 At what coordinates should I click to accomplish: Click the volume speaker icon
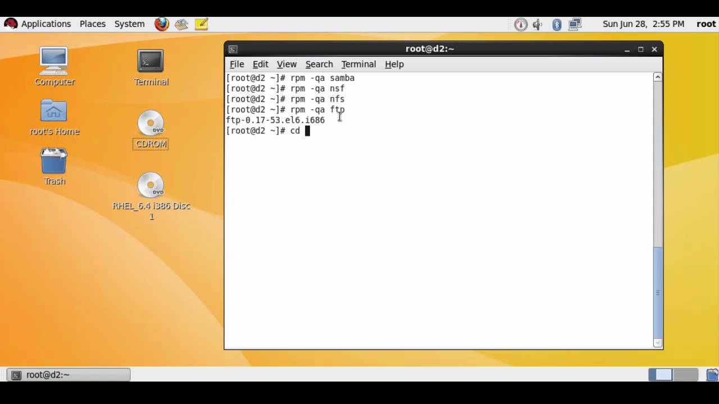pos(538,24)
